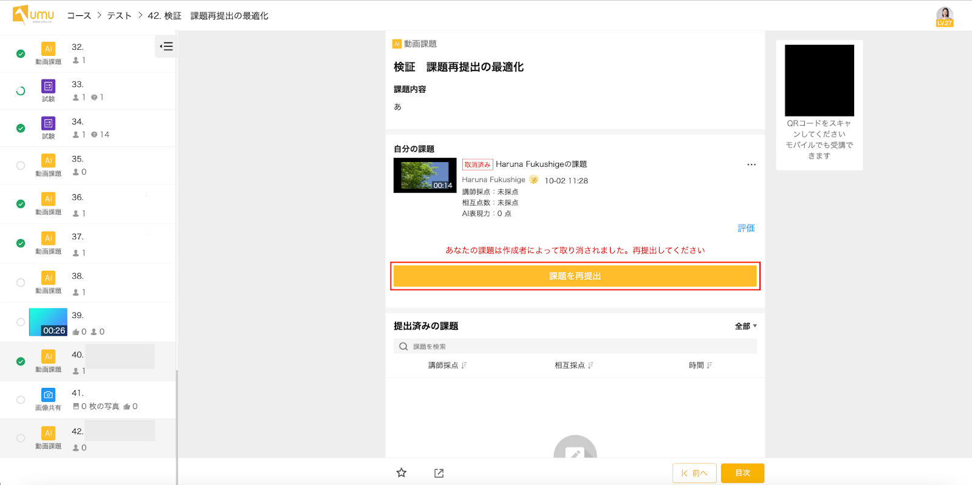Image resolution: width=972 pixels, height=485 pixels.
Task: Click empty status circle for item 41
Action: click(x=21, y=400)
